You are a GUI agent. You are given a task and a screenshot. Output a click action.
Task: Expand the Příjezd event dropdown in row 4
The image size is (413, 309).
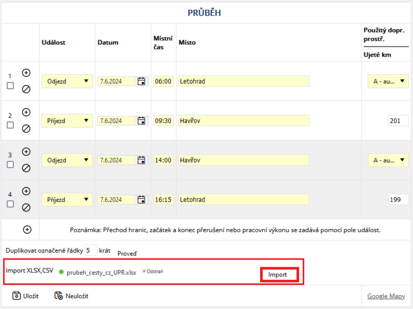67,200
